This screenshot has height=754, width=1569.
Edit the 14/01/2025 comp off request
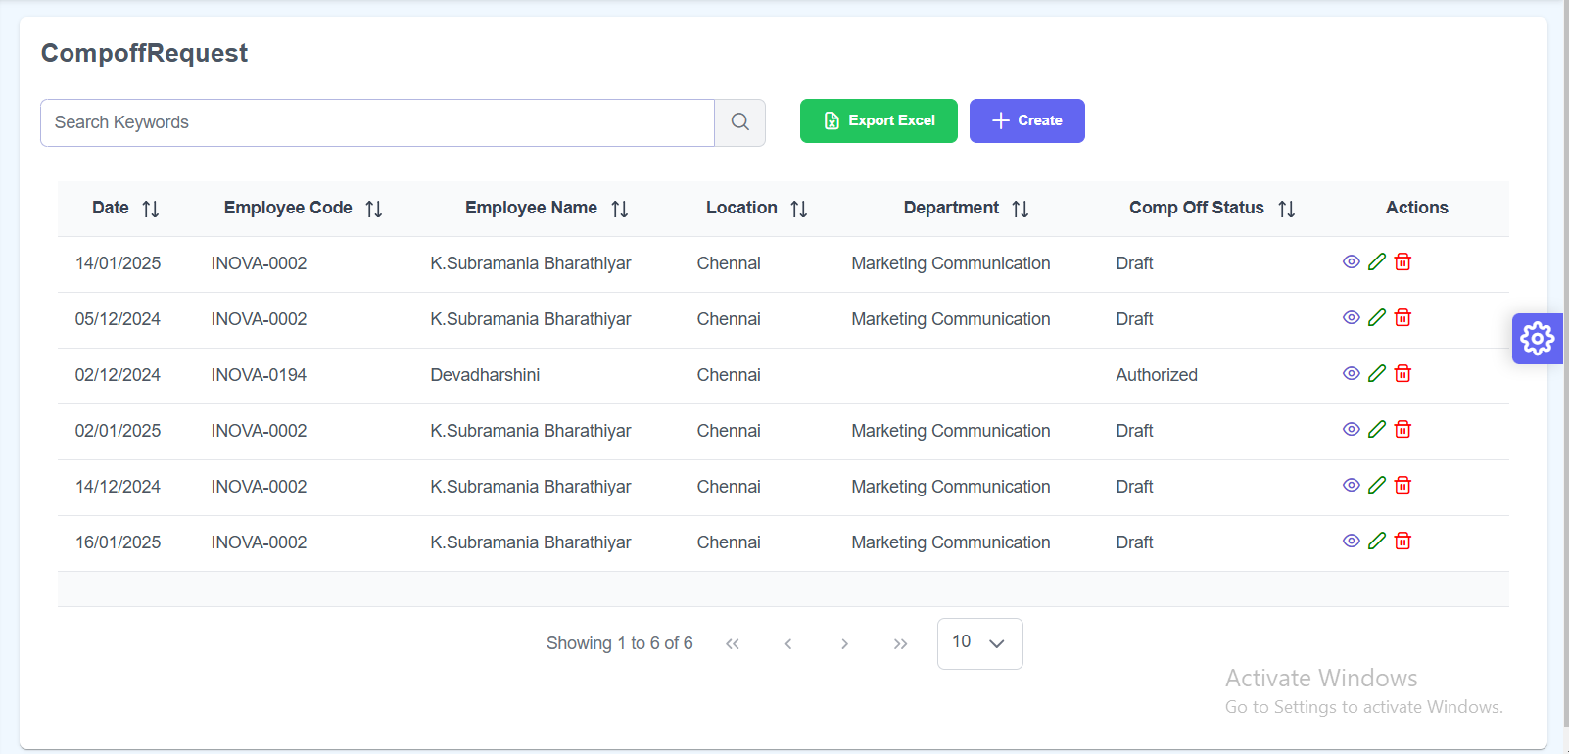1376,261
